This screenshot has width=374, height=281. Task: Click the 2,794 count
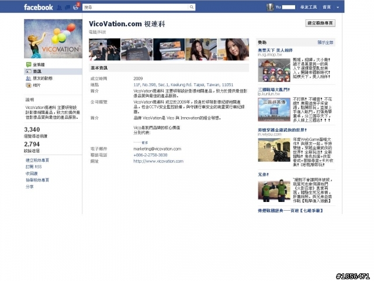pyautogui.click(x=32, y=144)
